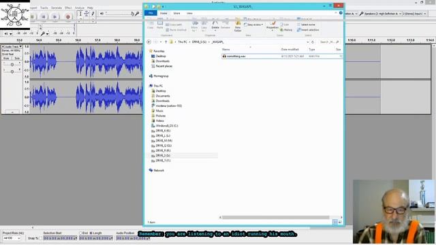The height and width of the screenshot is (245, 436).
Task: Click the Selection Start time field
Action: [x=60, y=238]
